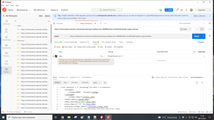The height and width of the screenshot is (120, 214).
Task: Open the Monitors sidebar icon
Action: 6,54
